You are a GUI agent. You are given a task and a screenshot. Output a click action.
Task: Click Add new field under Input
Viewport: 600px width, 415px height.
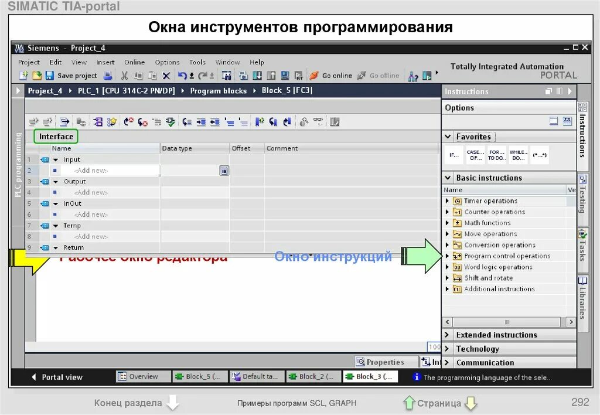click(111, 171)
